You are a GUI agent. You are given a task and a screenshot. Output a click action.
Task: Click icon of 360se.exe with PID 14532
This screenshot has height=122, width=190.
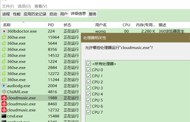pos(4,56)
